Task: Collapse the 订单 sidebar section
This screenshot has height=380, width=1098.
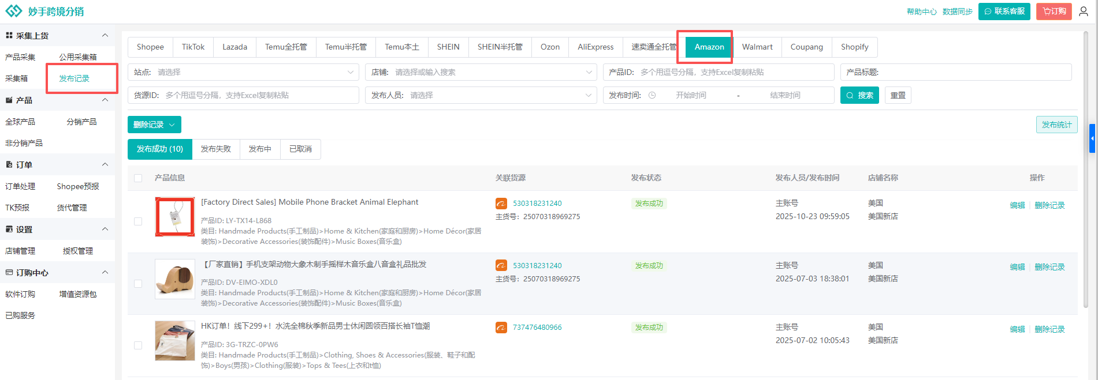Action: (x=105, y=165)
